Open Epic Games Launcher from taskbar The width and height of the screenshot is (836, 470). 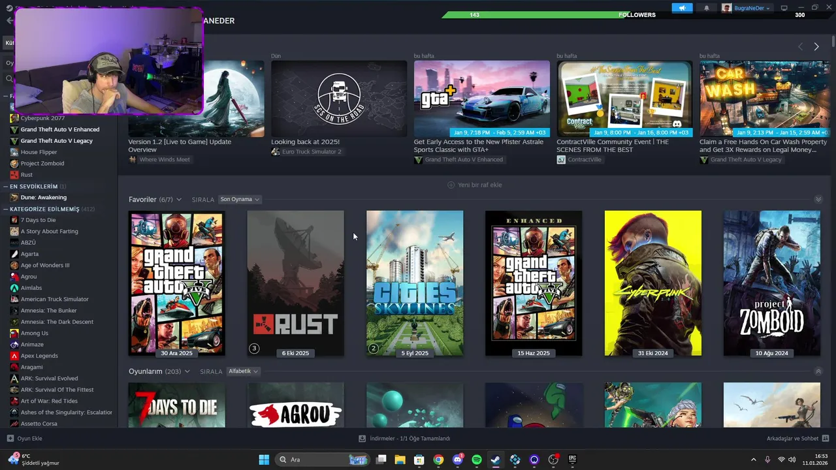(573, 460)
